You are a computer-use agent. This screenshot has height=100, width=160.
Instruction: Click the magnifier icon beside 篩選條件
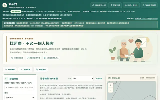(6, 78)
